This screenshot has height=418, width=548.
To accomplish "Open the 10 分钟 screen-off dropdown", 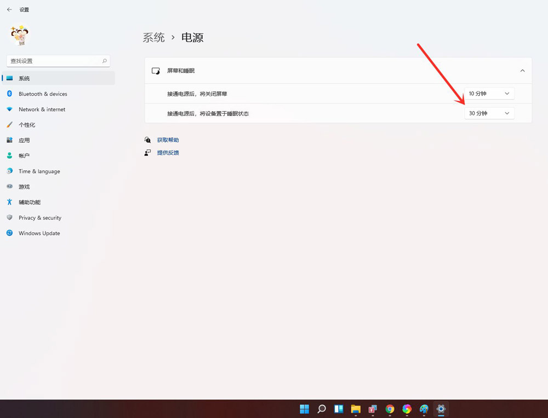I will tap(489, 93).
